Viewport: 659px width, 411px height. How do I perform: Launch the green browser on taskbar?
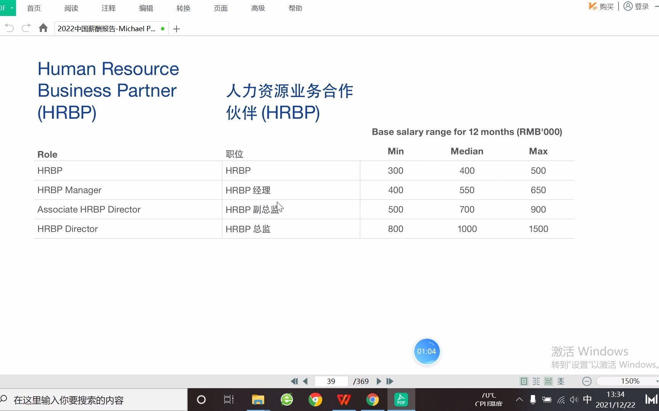287,400
